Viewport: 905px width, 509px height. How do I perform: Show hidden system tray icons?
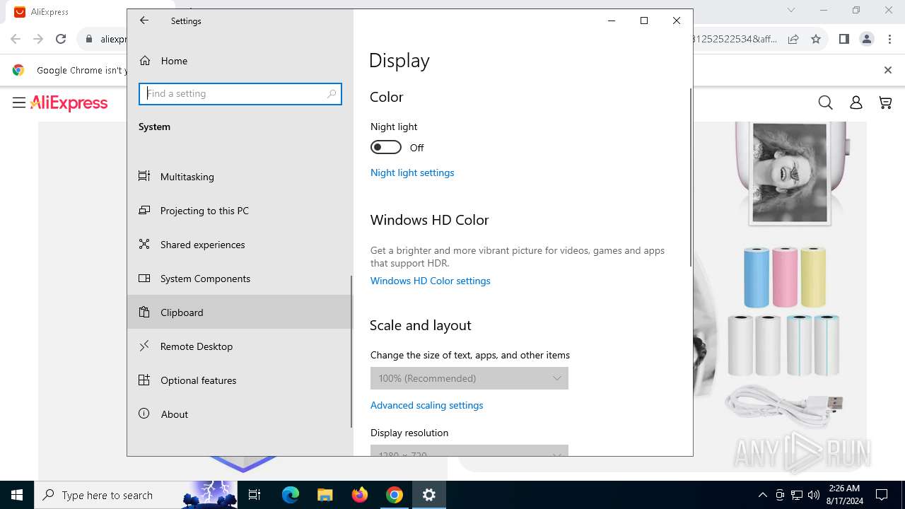762,495
